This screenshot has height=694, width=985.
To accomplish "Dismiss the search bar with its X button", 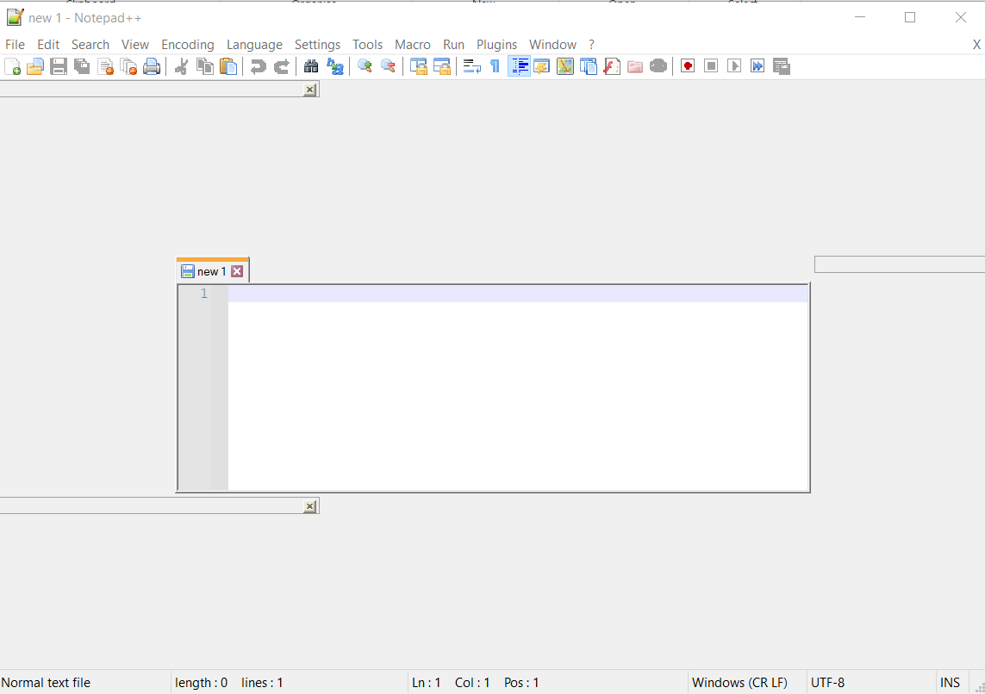I will (309, 89).
